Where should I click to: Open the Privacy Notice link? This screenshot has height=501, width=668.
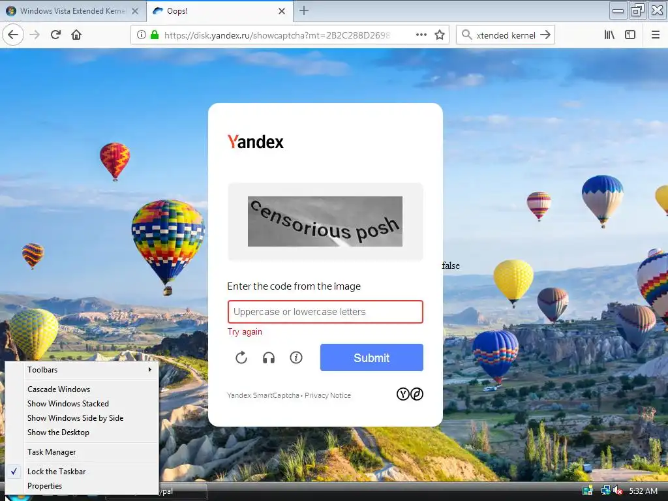[327, 395]
